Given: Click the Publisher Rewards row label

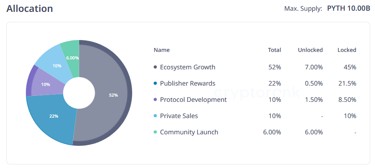Looking at the screenshot, I should coord(187,84).
